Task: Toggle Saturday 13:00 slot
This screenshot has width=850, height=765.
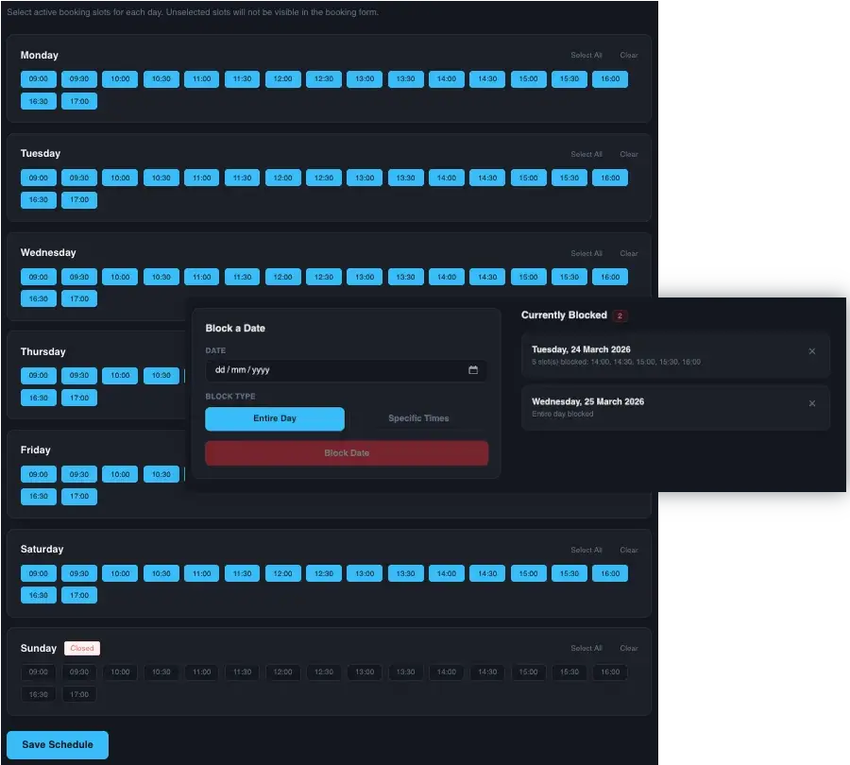Action: pyautogui.click(x=365, y=573)
